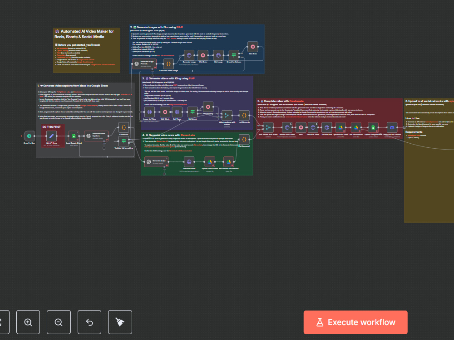
Task: Click 'Generate videos with Kling using PiAPI' heading
Action: click(169, 78)
